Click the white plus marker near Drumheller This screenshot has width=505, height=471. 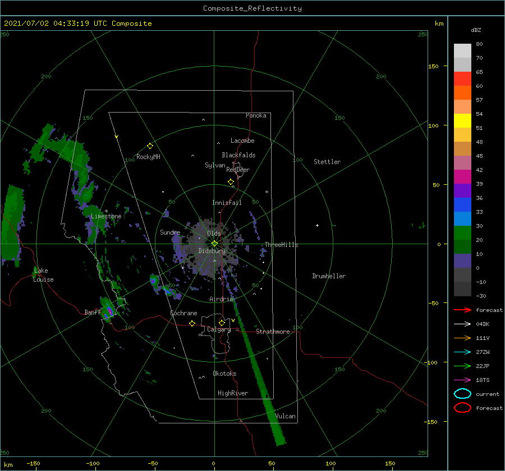pyautogui.click(x=317, y=225)
